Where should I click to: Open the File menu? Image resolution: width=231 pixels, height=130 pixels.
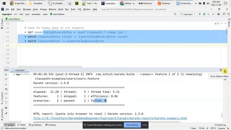pos(7,9)
